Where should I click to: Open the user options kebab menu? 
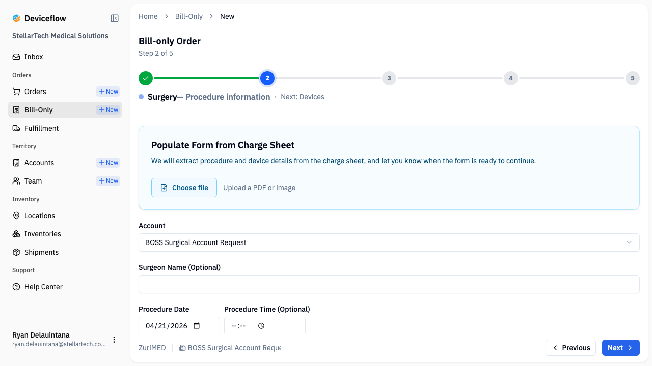tap(114, 340)
